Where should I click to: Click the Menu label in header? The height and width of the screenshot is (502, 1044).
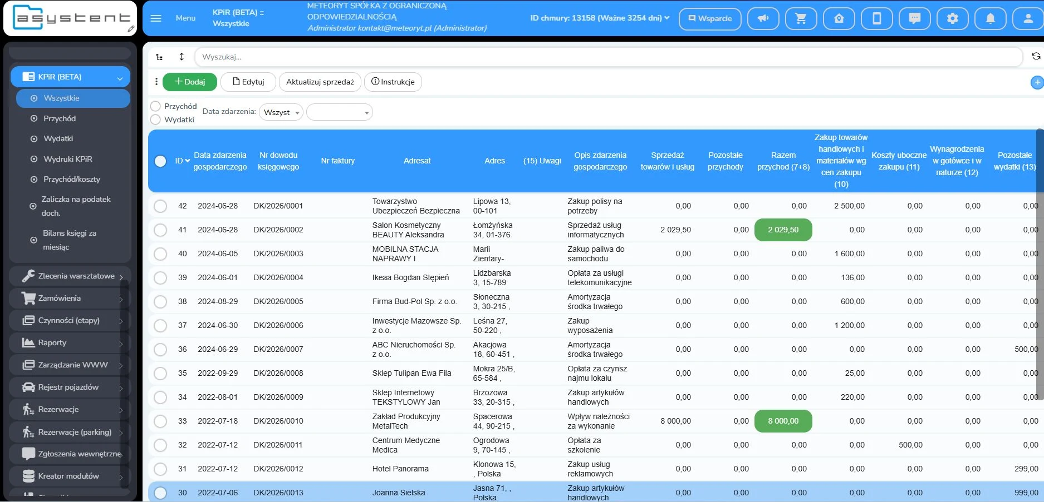pyautogui.click(x=185, y=18)
